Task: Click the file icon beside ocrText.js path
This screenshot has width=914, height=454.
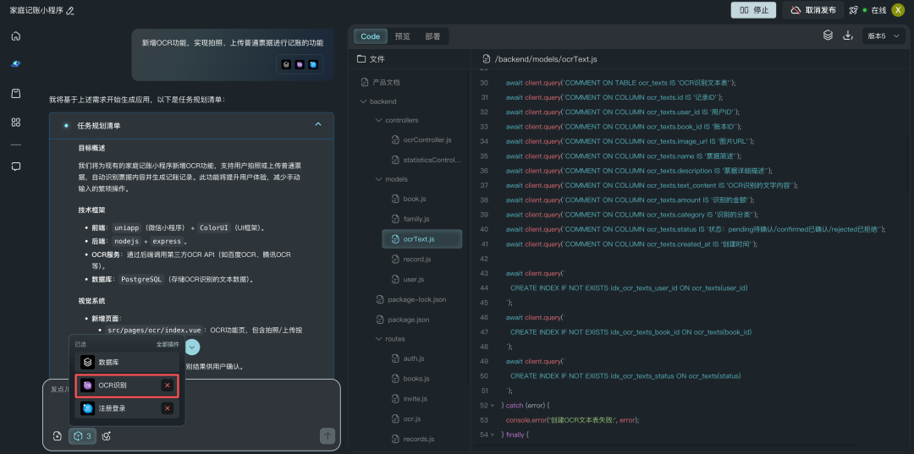Action: click(x=486, y=59)
